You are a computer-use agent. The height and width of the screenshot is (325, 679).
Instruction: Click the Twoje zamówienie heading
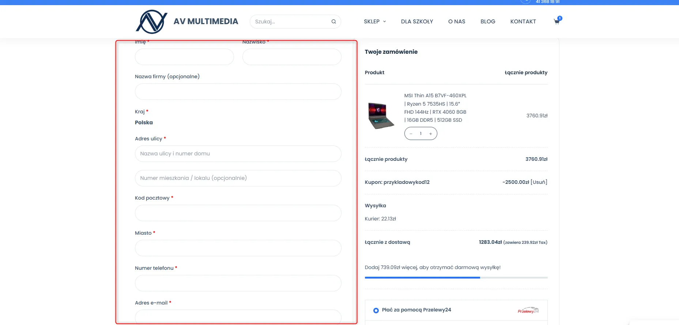point(391,52)
